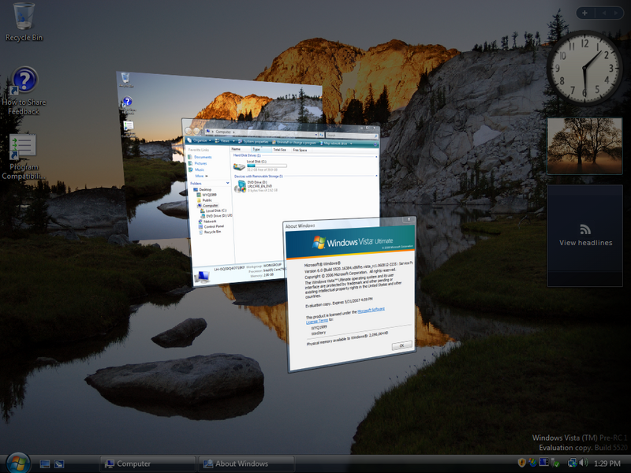Open the volume speaker tray icon

click(584, 463)
